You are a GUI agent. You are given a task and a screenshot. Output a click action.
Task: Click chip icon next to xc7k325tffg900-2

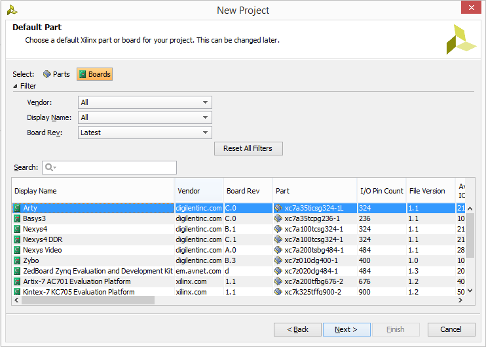278,292
